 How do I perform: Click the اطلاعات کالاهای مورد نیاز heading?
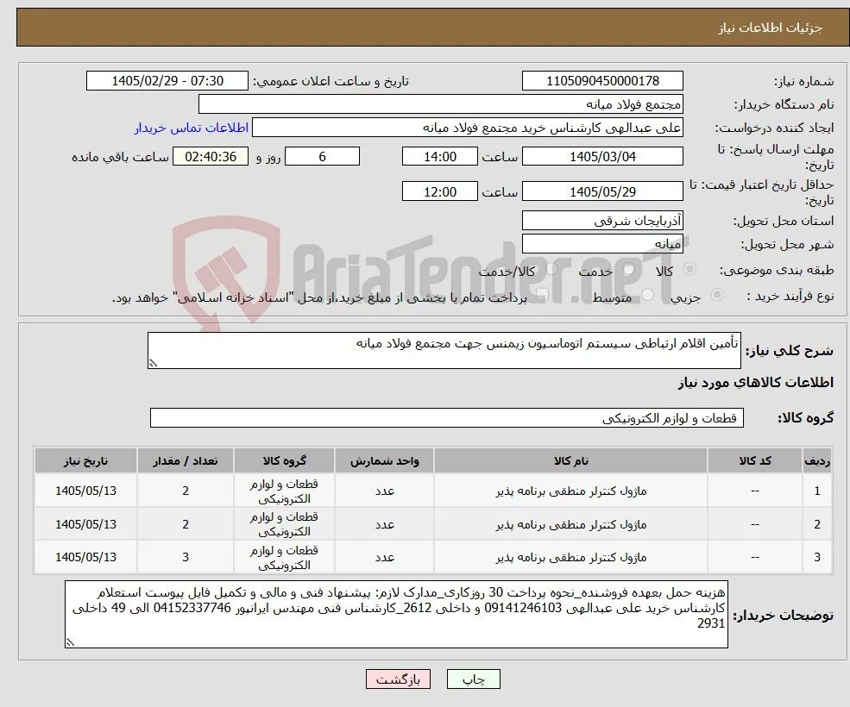[756, 383]
